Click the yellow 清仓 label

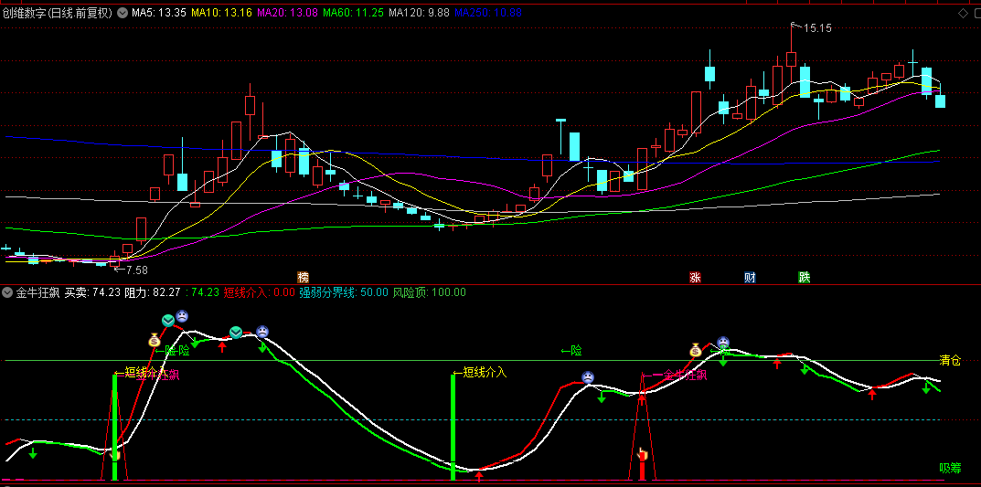[950, 361]
